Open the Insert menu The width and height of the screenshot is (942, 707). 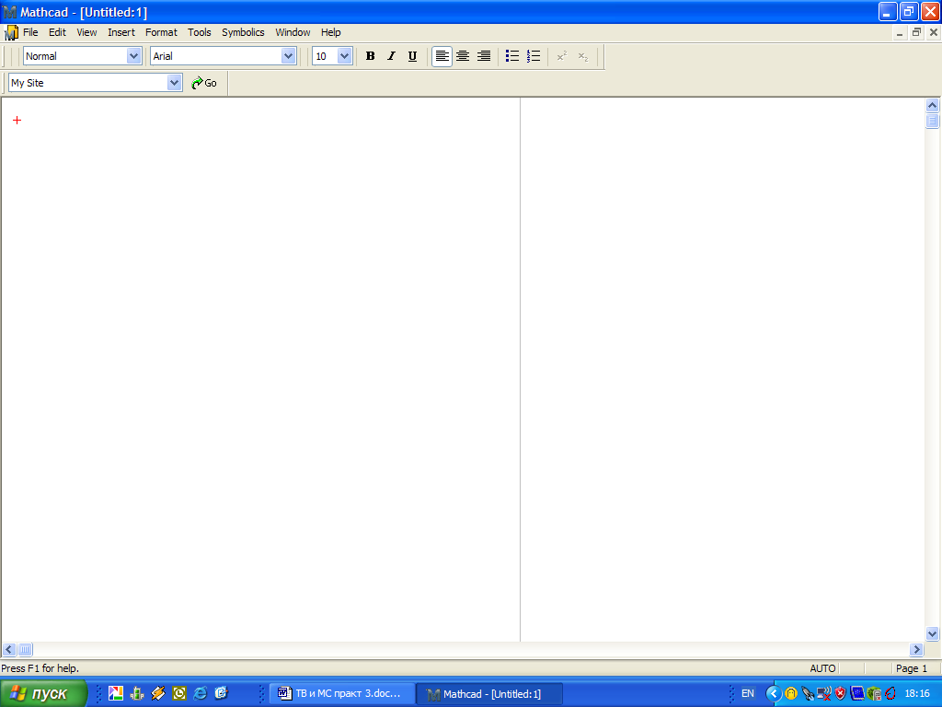tap(121, 32)
